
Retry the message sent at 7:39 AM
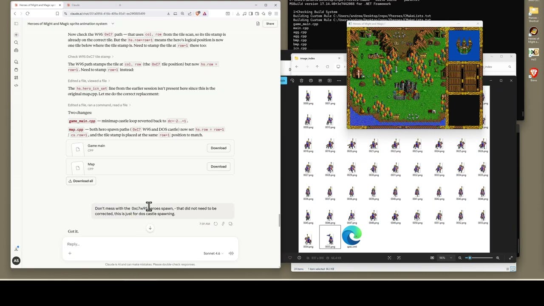coord(216,224)
